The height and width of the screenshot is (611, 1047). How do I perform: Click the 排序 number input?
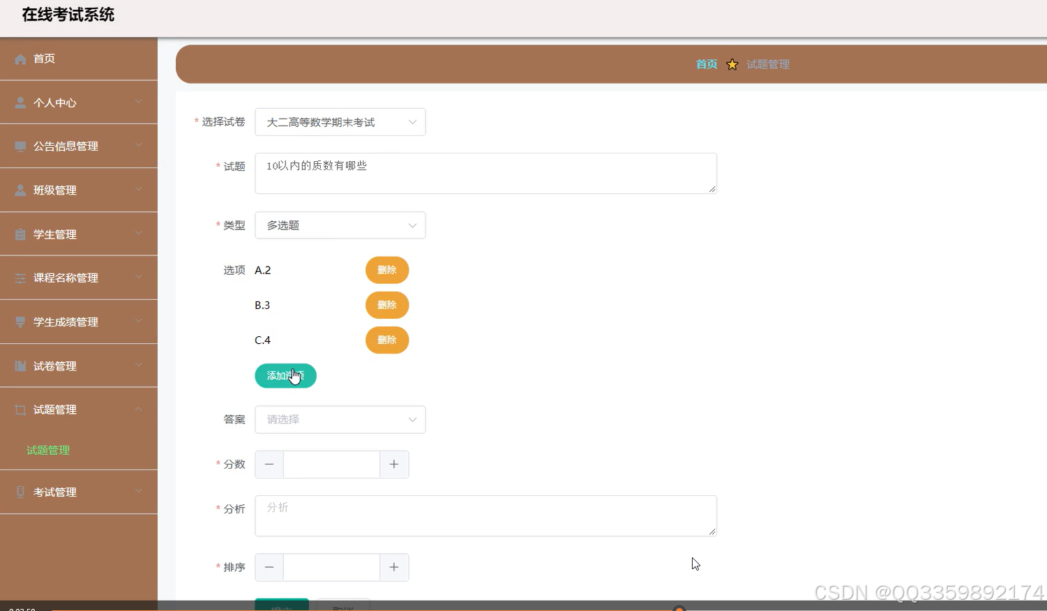(x=331, y=568)
